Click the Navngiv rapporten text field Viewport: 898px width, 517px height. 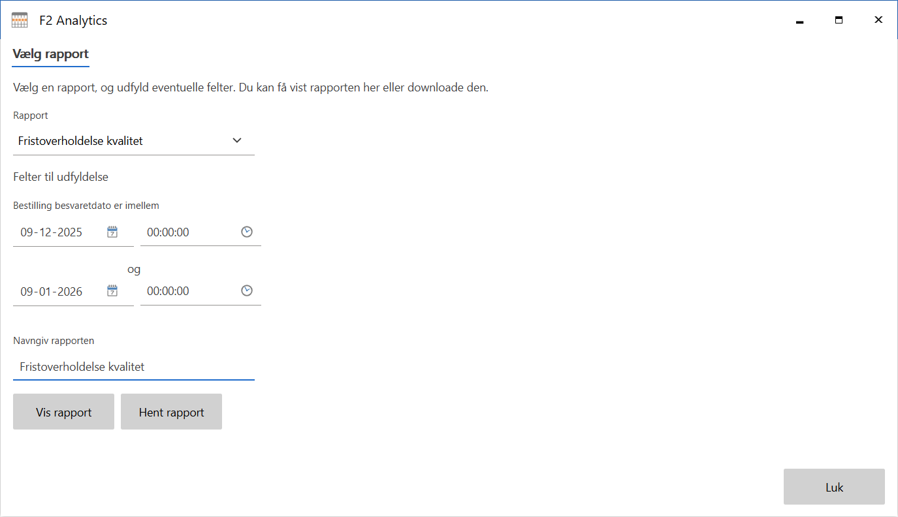click(x=134, y=367)
